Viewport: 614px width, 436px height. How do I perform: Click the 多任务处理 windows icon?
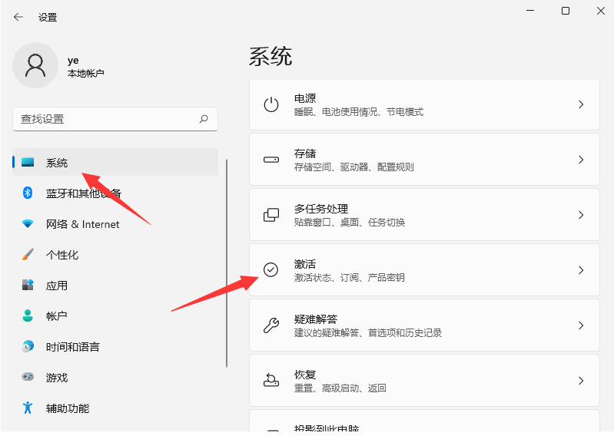coord(271,215)
